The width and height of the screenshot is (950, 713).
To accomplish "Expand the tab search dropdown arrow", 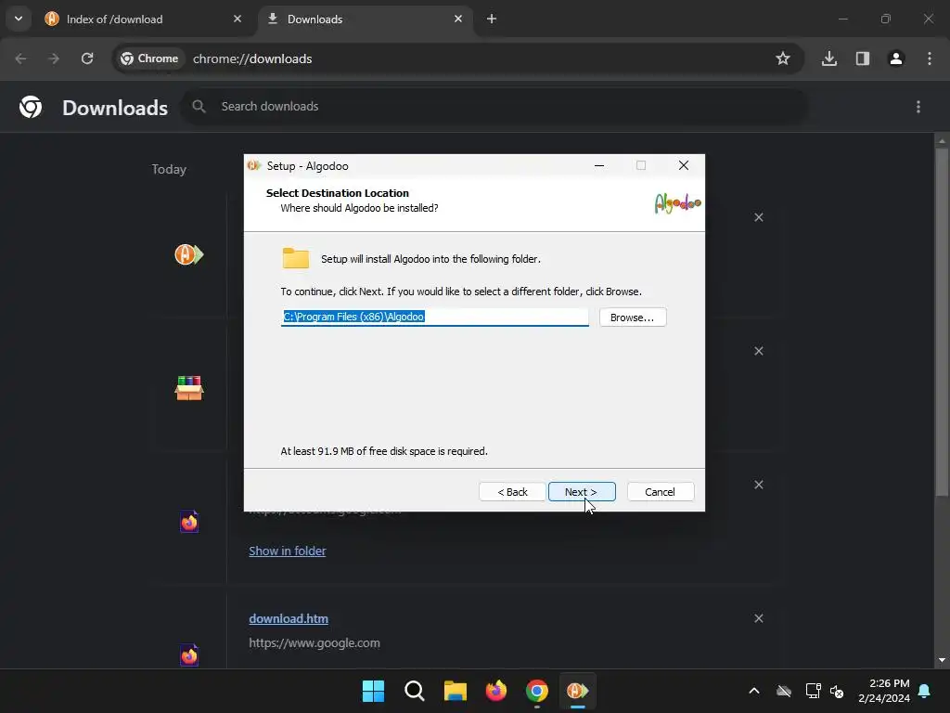I will pos(19,19).
